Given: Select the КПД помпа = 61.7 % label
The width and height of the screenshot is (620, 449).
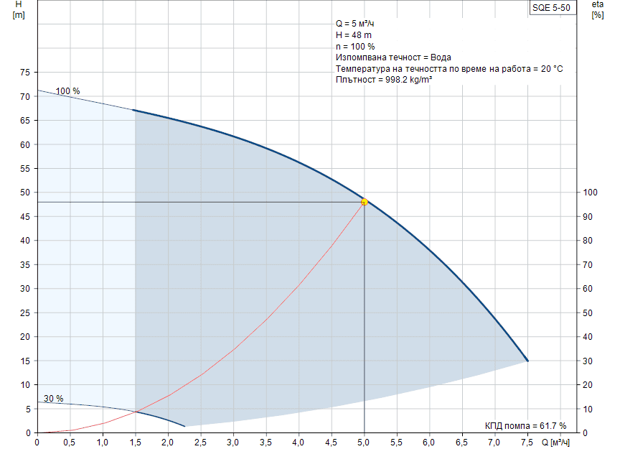Looking at the screenshot, I should point(525,424).
